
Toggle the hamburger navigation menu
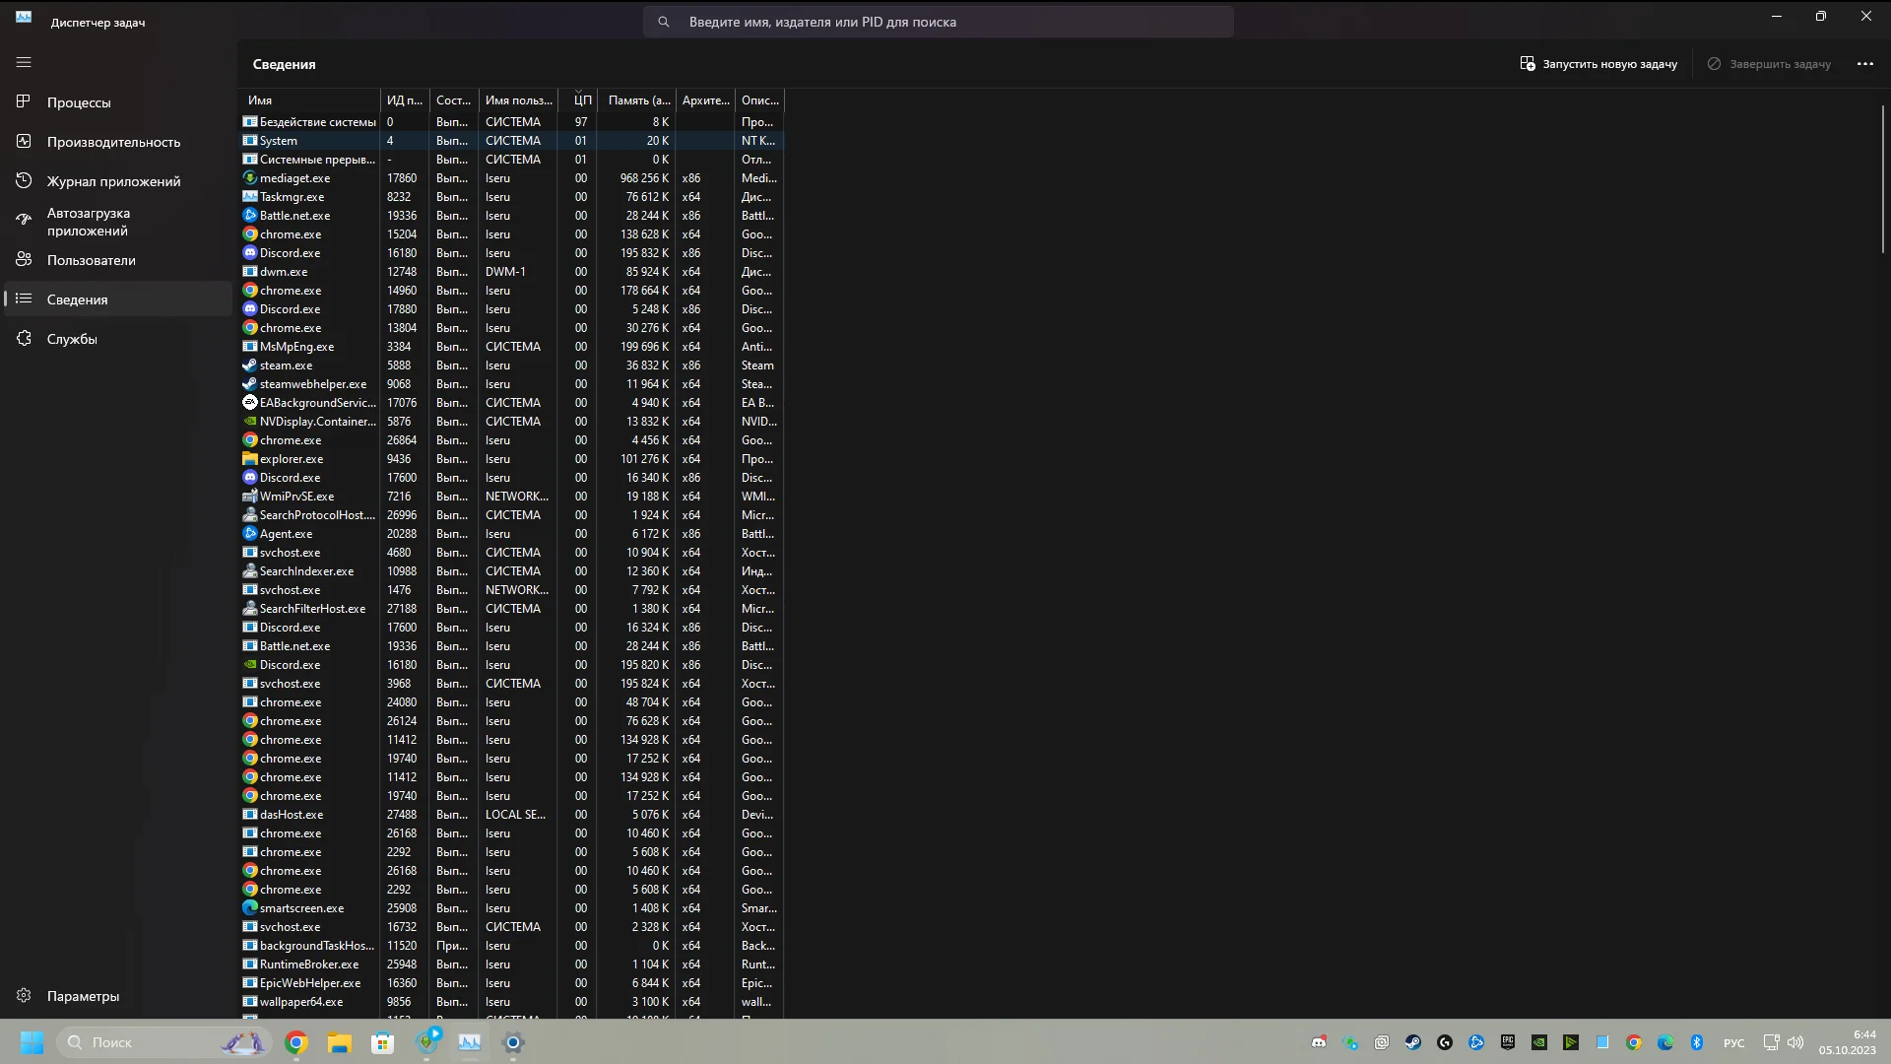click(x=24, y=62)
